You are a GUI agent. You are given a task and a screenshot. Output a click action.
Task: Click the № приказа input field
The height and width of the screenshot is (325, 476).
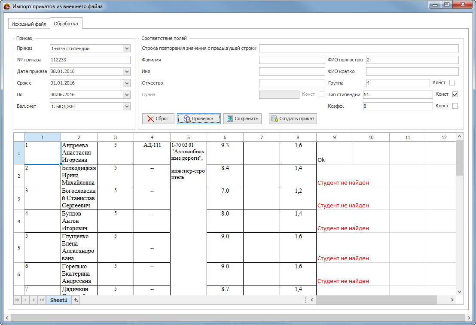pos(90,60)
